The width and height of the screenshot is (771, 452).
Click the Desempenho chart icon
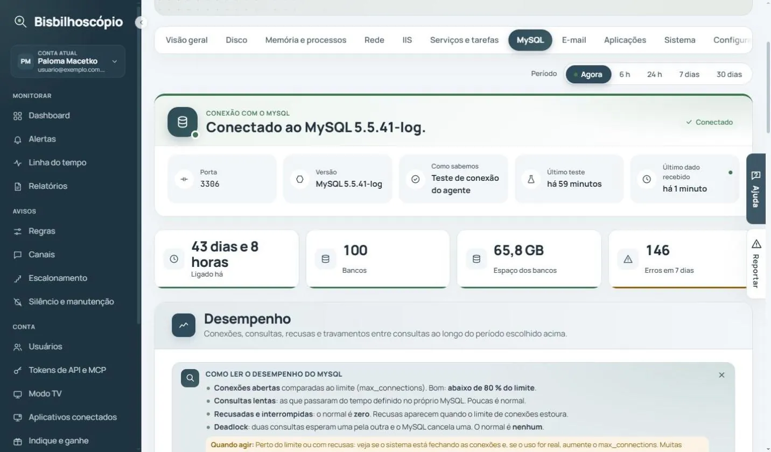click(x=184, y=326)
